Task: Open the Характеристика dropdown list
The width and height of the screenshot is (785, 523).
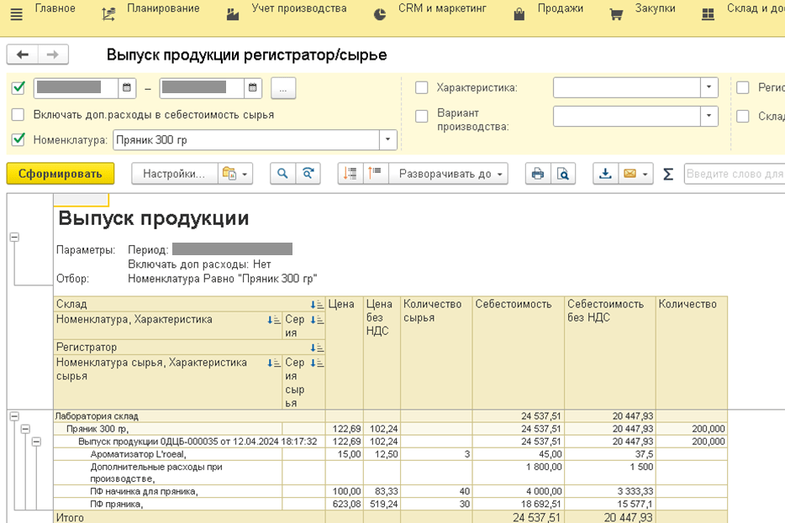Action: 709,87
